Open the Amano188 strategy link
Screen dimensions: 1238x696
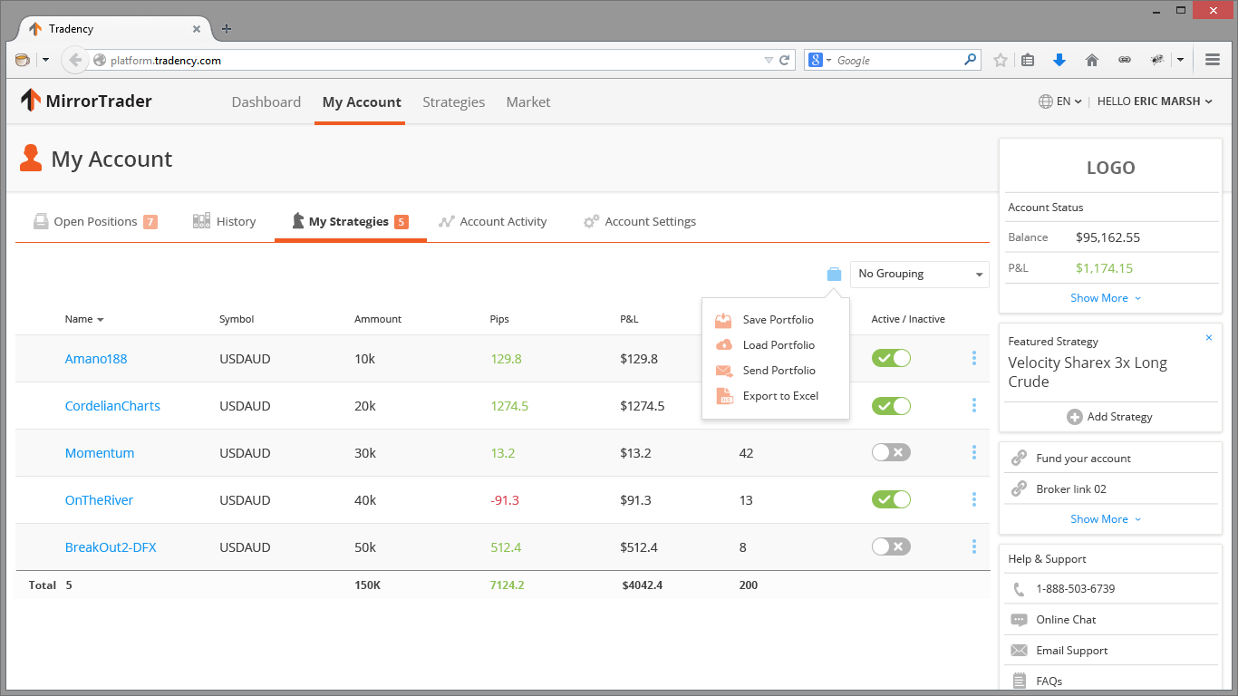click(x=96, y=359)
